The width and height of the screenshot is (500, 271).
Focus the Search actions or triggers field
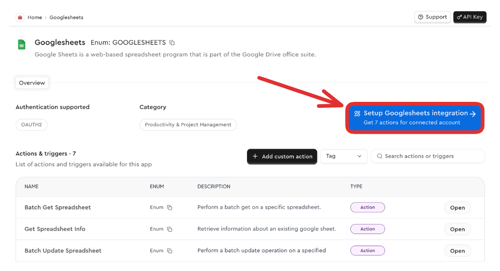pyautogui.click(x=431, y=156)
